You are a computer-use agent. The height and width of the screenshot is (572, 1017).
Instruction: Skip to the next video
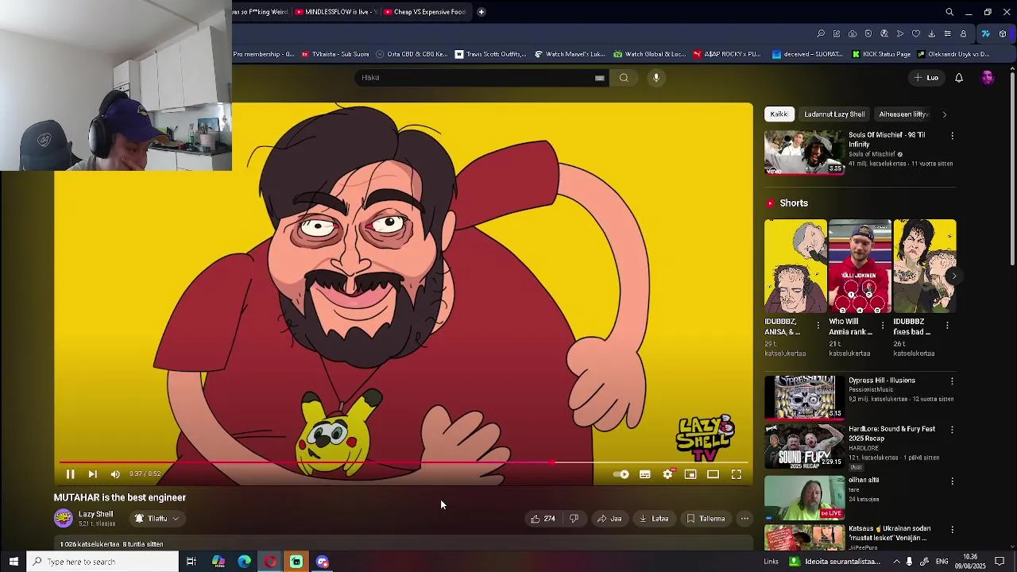click(x=92, y=474)
